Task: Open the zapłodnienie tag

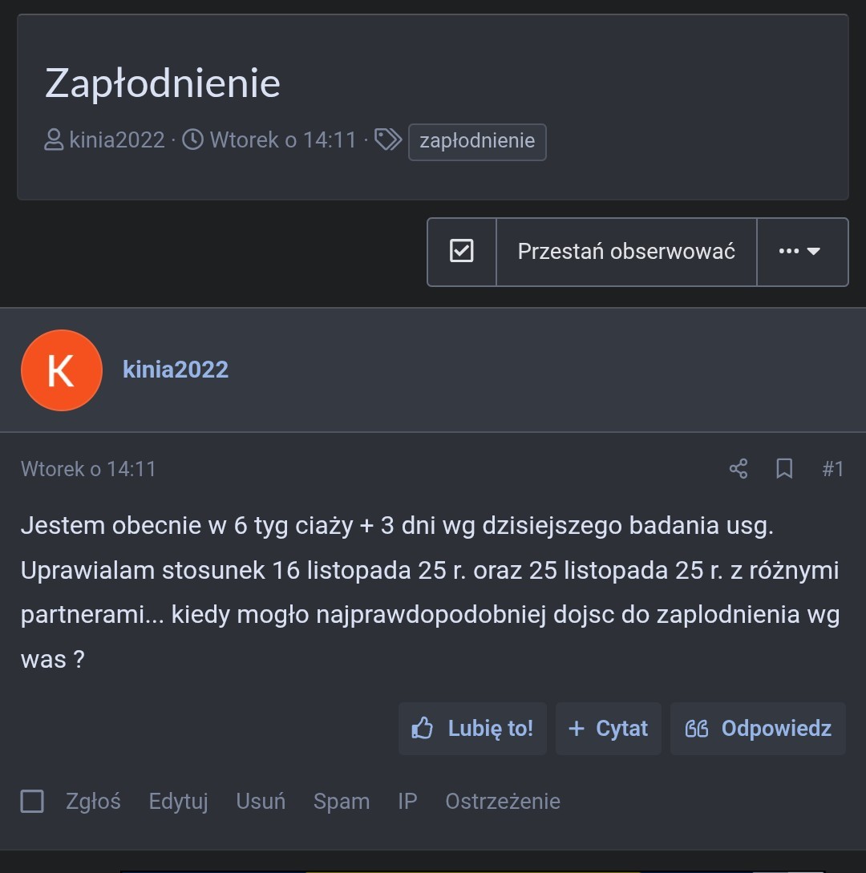Action: 477,141
